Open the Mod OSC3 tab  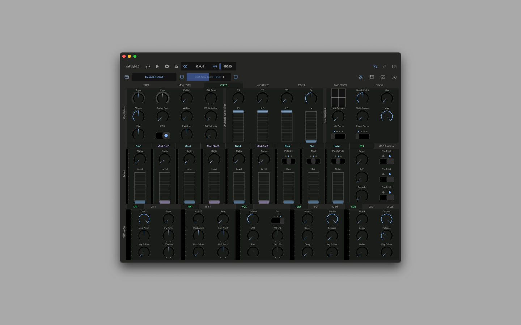point(340,85)
